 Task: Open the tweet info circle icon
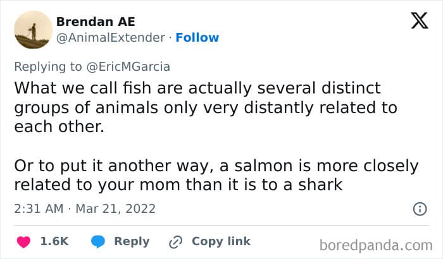419,208
